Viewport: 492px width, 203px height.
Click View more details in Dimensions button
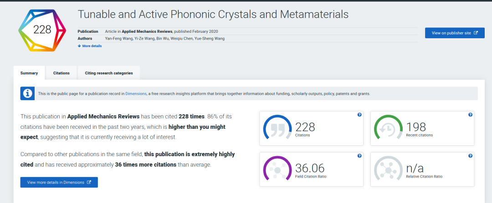point(59,182)
